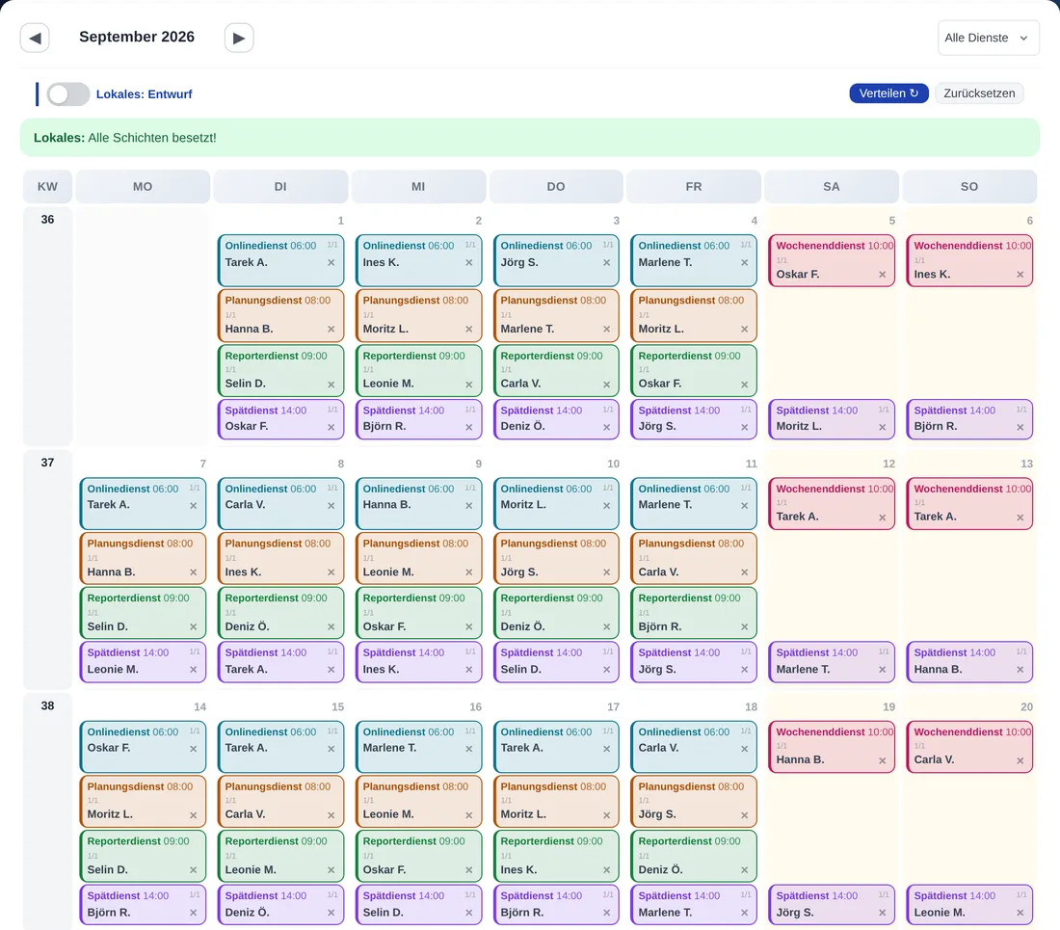Remove Tarek A. from Wochenenddienst on September 12
This screenshot has height=930, width=1060.
[882, 518]
